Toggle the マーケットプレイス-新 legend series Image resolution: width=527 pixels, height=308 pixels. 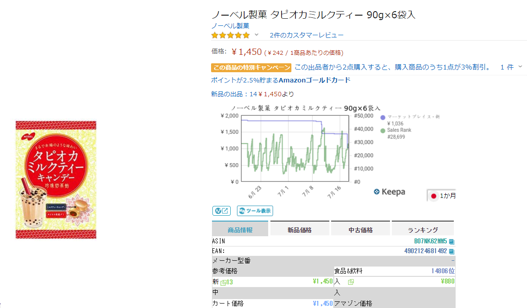click(383, 117)
